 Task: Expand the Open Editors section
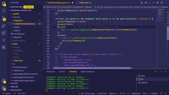(16, 7)
